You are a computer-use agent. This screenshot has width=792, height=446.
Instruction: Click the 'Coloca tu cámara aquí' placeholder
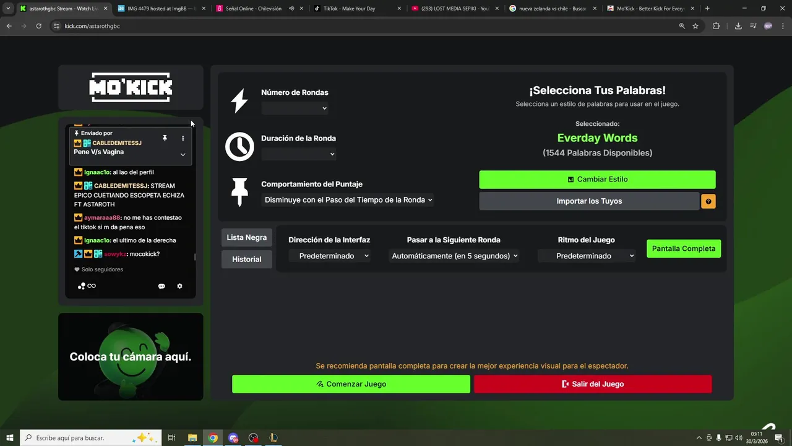pyautogui.click(x=131, y=357)
